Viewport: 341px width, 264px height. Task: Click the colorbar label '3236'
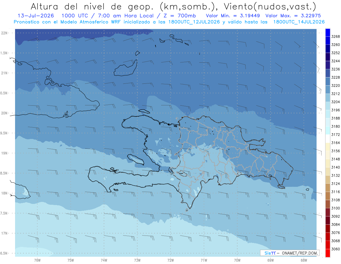point(336,69)
